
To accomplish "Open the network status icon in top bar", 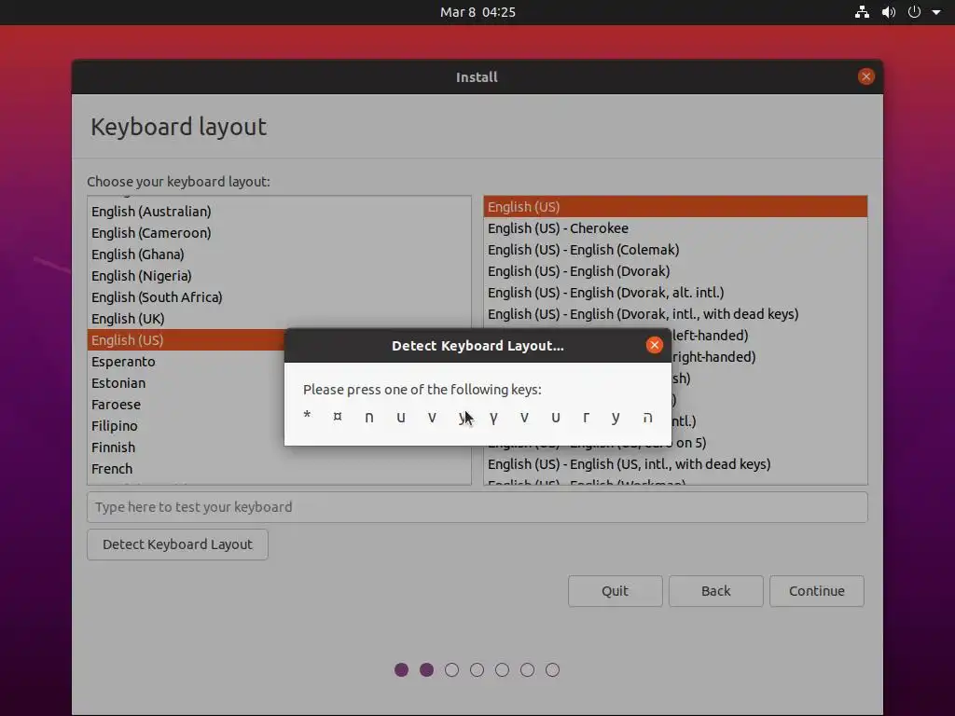I will pos(862,11).
